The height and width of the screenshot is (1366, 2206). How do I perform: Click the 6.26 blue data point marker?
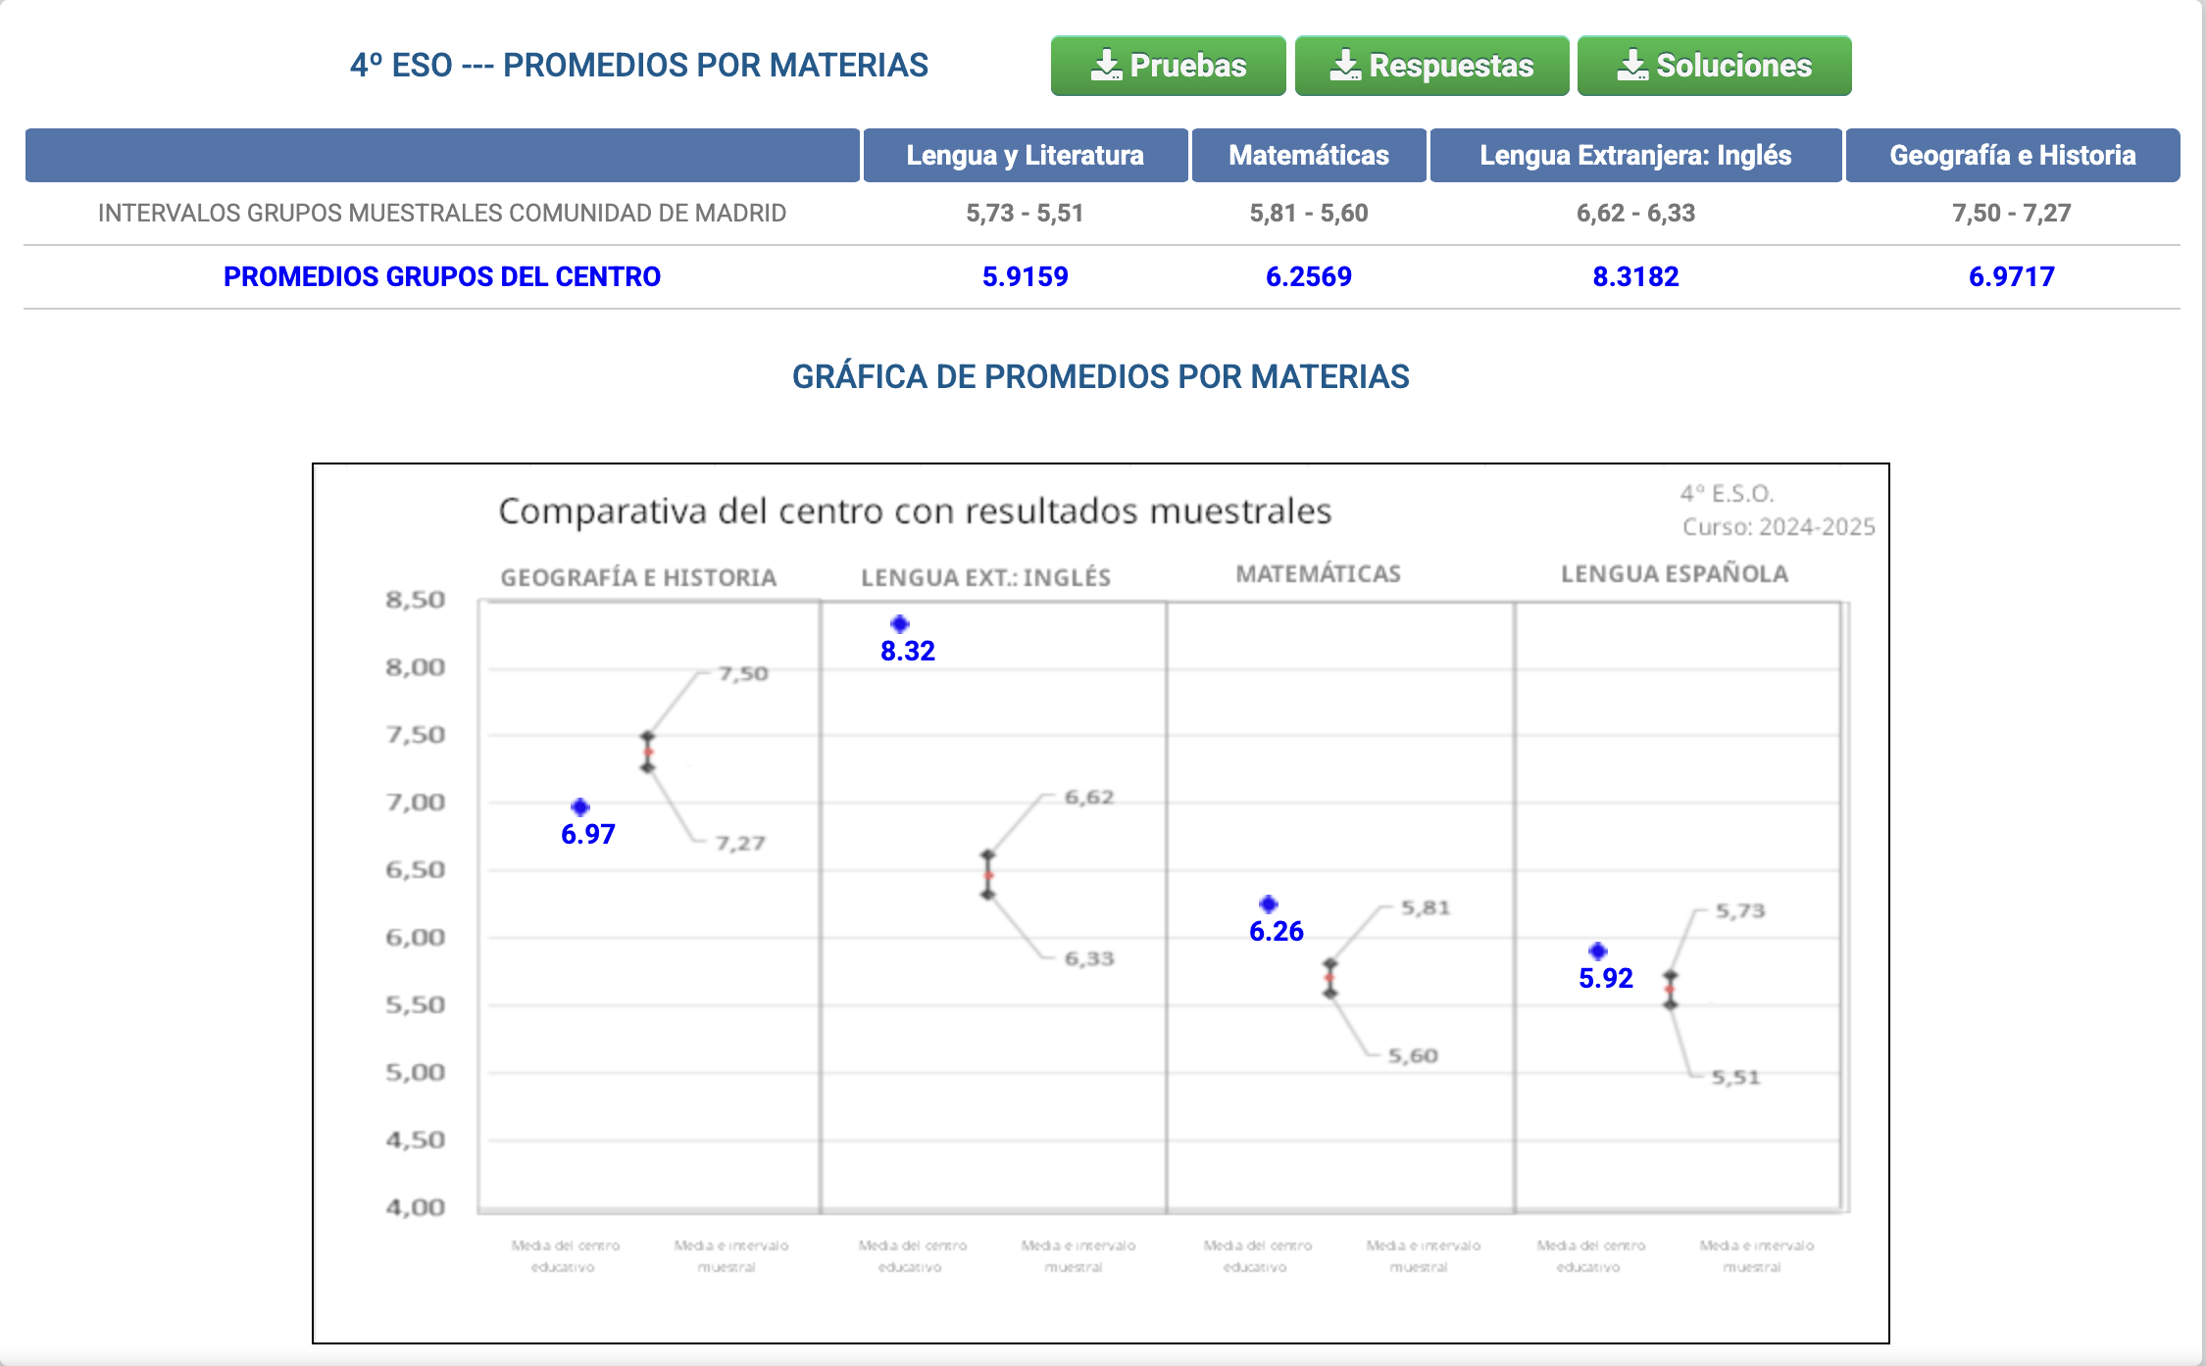(1269, 903)
